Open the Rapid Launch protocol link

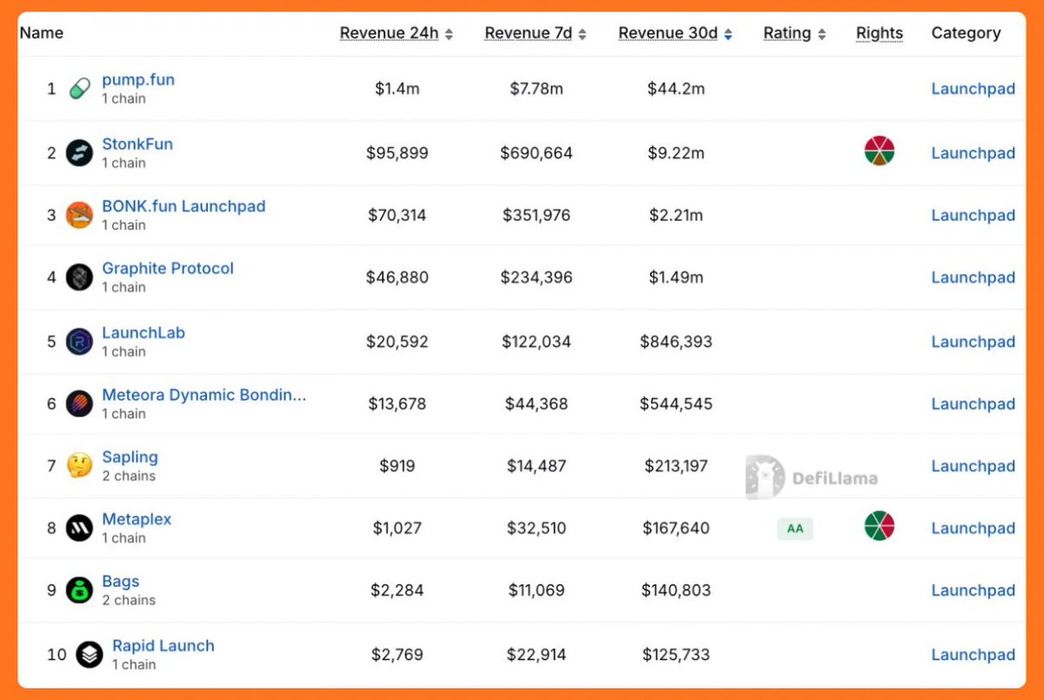[164, 646]
